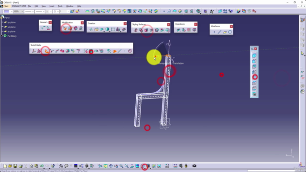306x172 pixels.
Task: Open the ENOVIA V5 VPM menu
Action: coord(19,6)
